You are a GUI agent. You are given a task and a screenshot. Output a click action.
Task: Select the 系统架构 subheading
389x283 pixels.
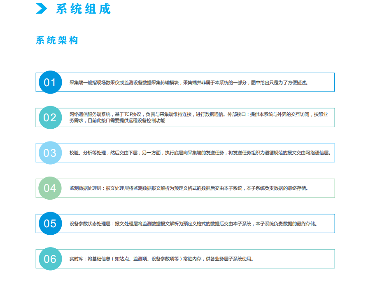57,40
